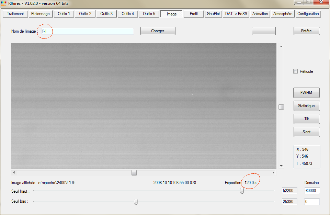The width and height of the screenshot is (330, 215).
Task: Minimize the Rlhires window
Action: (299, 2)
